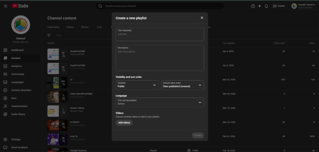Image resolution: width=319 pixels, height=152 pixels.
Task: Click the Create button in the dialog
Action: (x=198, y=135)
